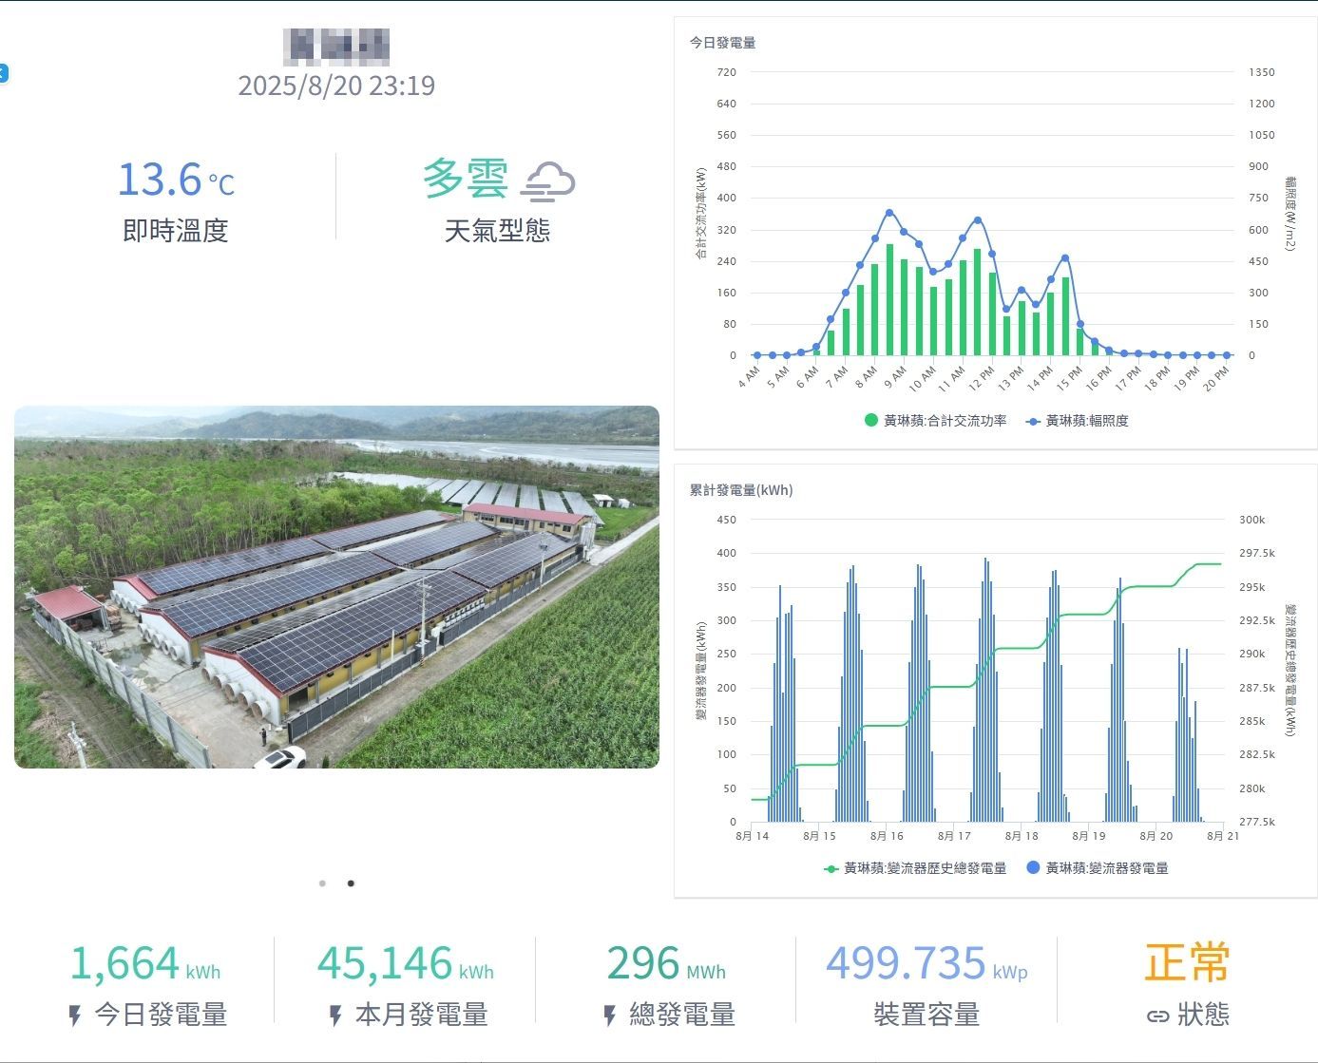This screenshot has width=1318, height=1063.
Task: Click the aerial solar farm photo
Action: coord(336,587)
